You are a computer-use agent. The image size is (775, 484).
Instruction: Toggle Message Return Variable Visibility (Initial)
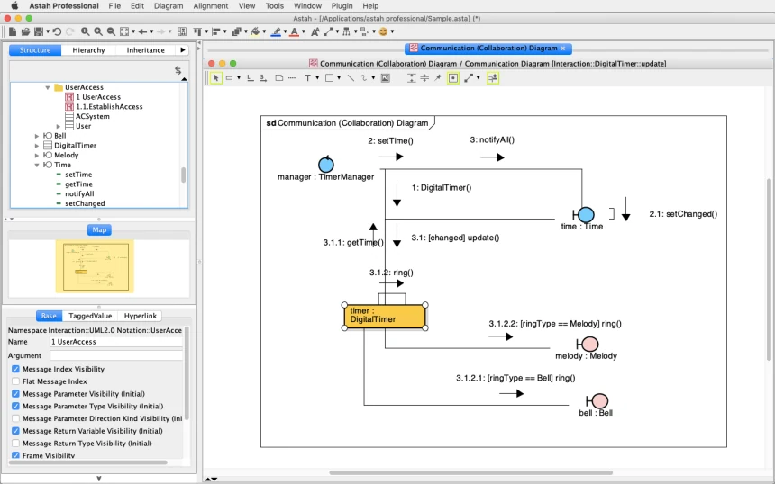(x=16, y=431)
